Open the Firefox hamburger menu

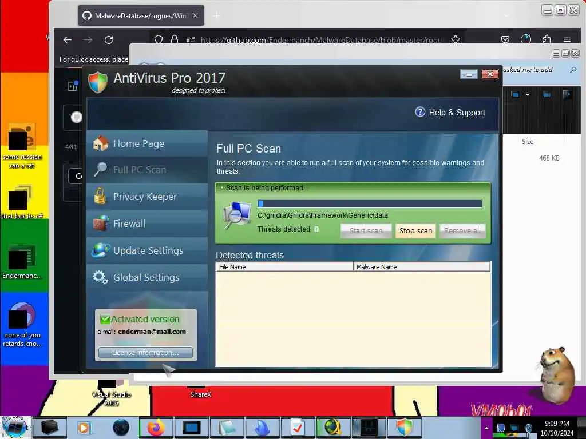tap(567, 39)
